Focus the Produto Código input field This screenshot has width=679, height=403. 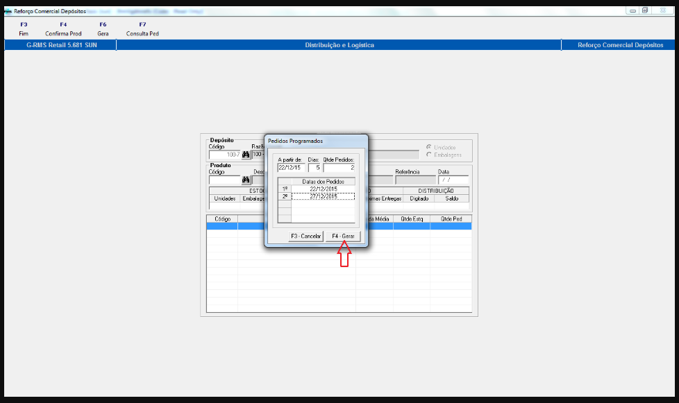pyautogui.click(x=225, y=180)
